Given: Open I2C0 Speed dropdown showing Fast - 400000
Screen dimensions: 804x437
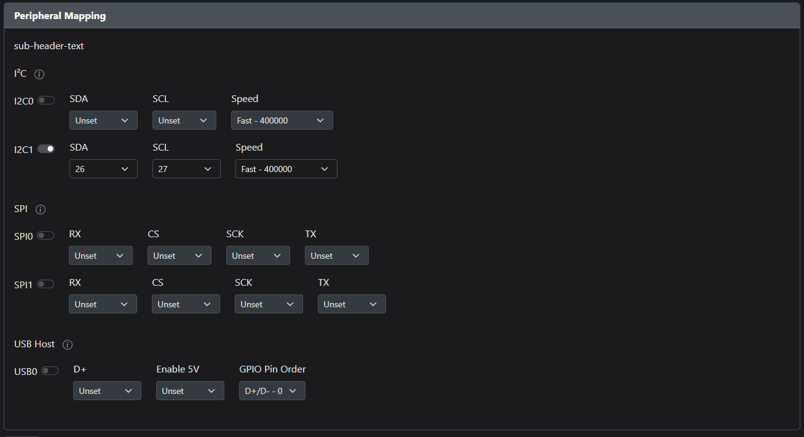Looking at the screenshot, I should pyautogui.click(x=282, y=120).
